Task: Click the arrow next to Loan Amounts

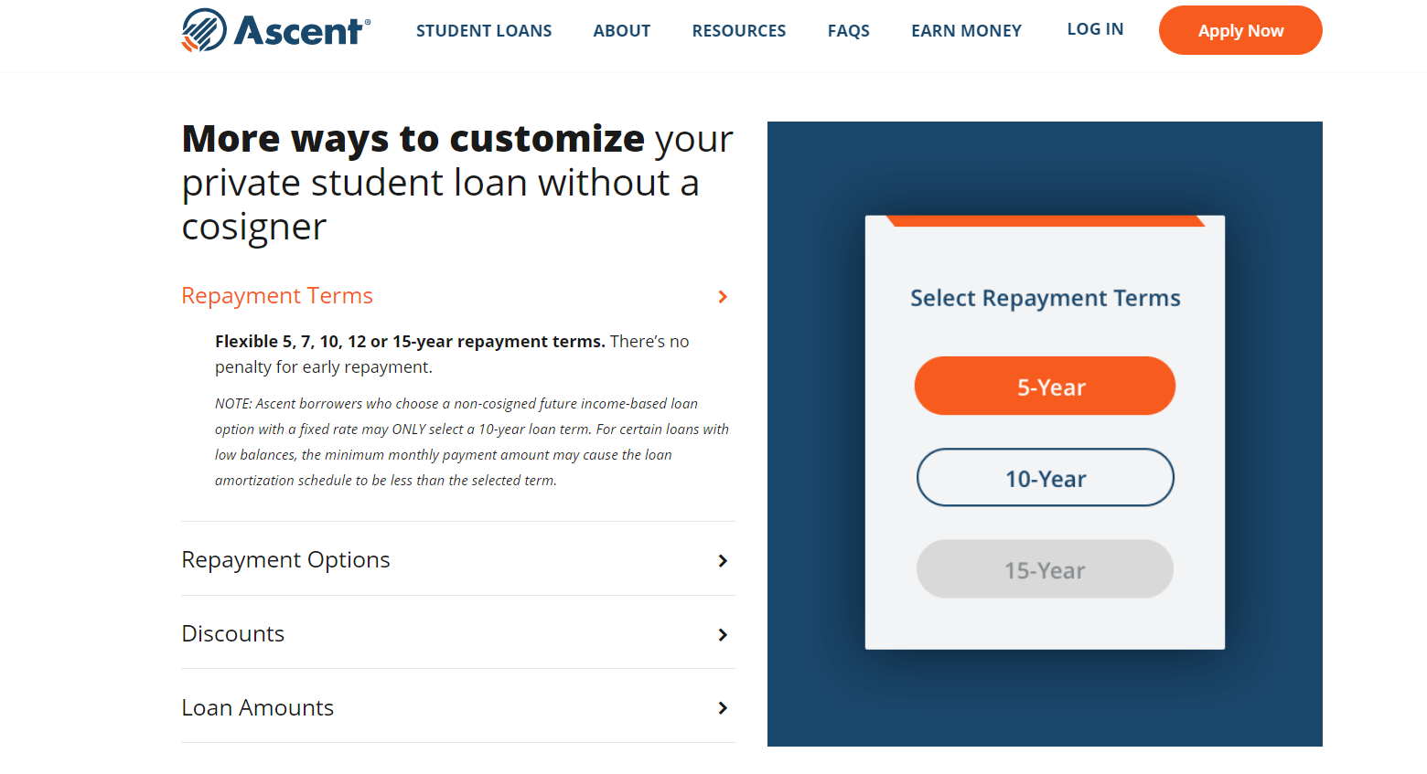Action: coord(723,708)
